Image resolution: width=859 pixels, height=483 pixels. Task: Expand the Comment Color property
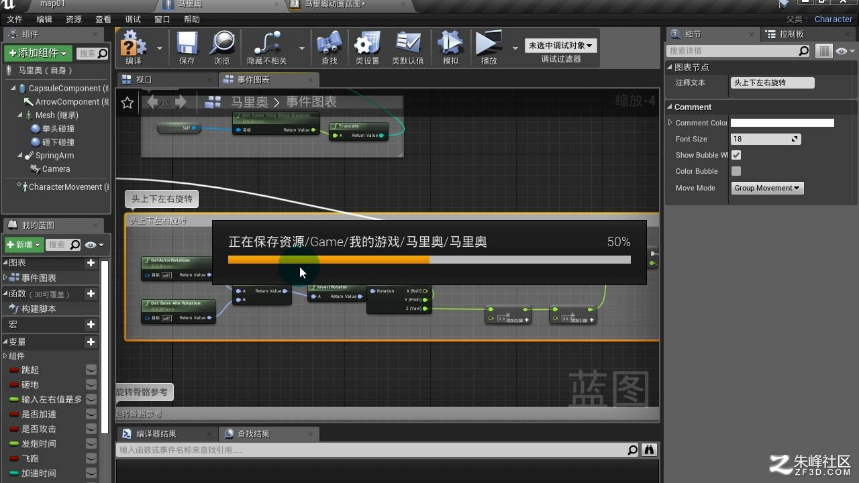tap(670, 123)
